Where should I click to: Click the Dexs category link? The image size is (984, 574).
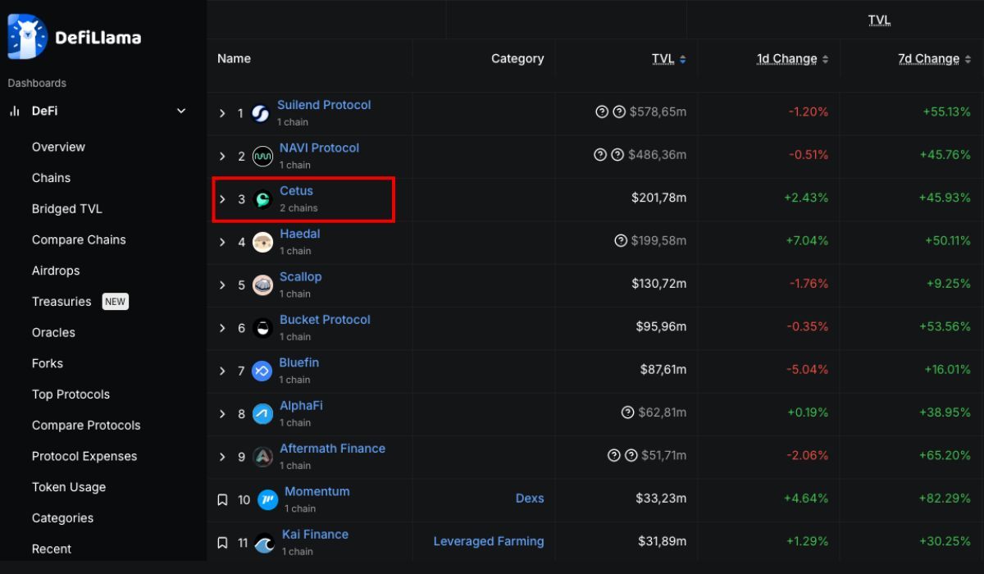coord(530,499)
